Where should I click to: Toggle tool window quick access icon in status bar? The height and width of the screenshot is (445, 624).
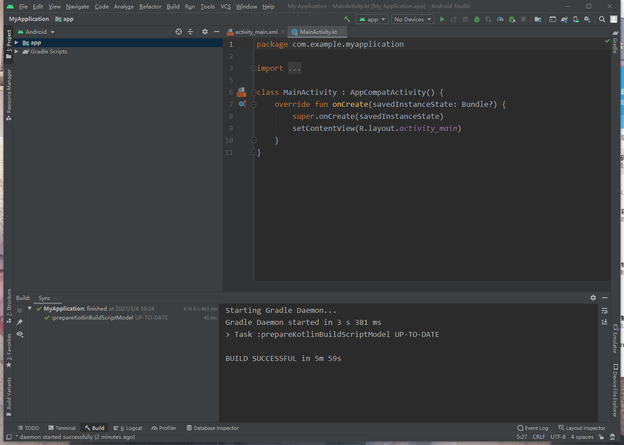point(8,437)
